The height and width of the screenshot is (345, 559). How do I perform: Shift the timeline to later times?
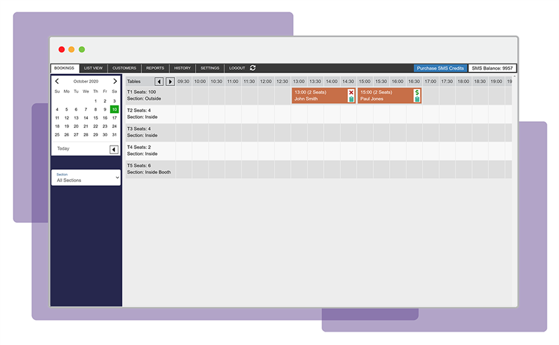pyautogui.click(x=170, y=82)
